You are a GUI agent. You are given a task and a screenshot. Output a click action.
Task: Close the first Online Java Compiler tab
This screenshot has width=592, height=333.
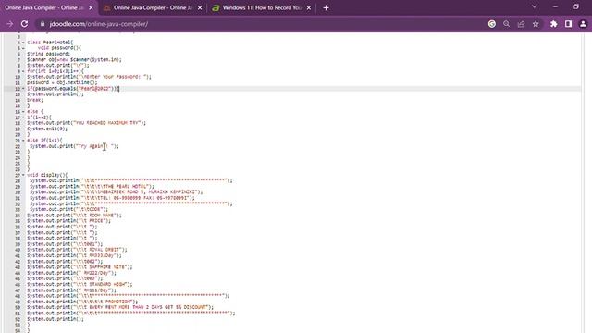tap(91, 7)
